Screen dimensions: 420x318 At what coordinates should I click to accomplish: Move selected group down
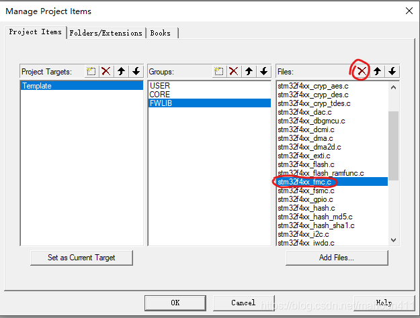coord(264,71)
